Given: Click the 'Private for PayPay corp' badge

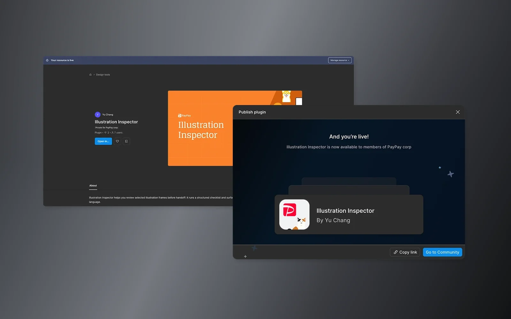Looking at the screenshot, I should coord(106,128).
